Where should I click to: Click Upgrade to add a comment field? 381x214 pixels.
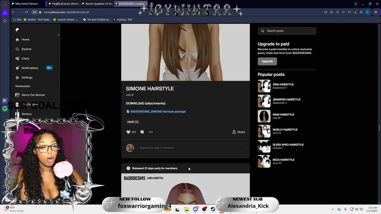tap(191, 148)
